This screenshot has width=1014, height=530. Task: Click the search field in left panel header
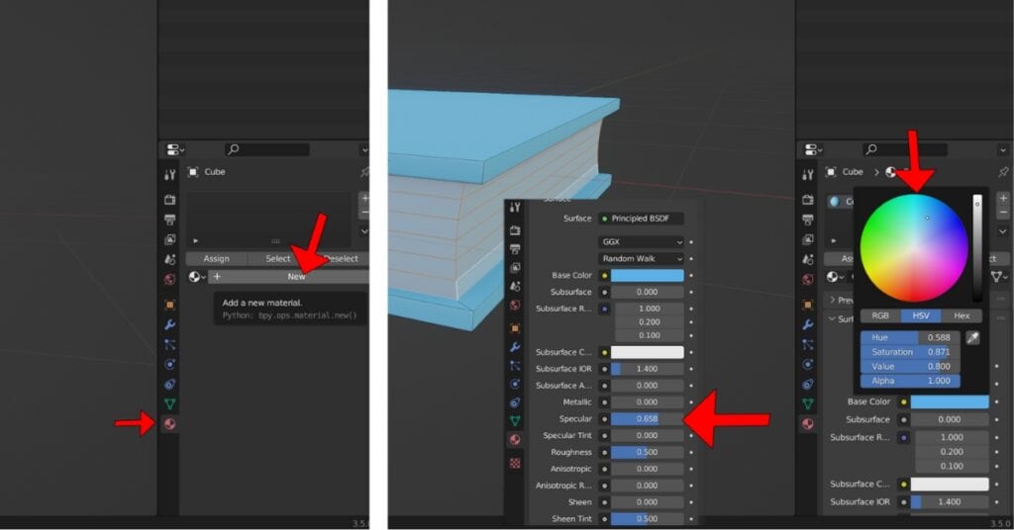(x=266, y=150)
